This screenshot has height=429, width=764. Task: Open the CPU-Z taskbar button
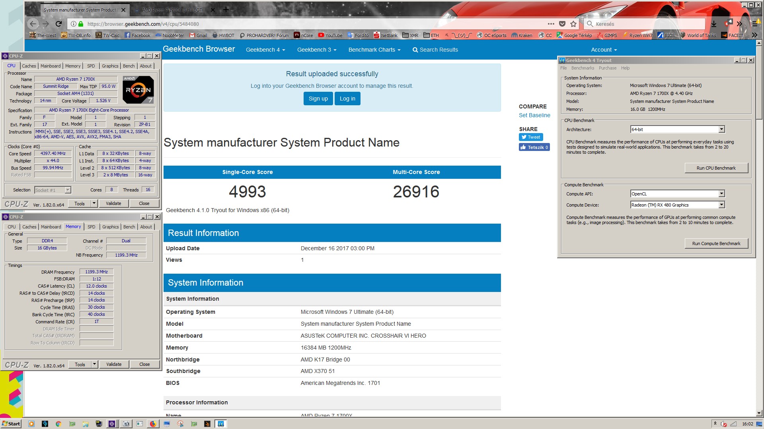coord(112,424)
